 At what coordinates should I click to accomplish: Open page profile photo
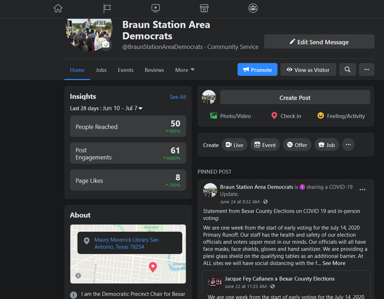pos(89,34)
